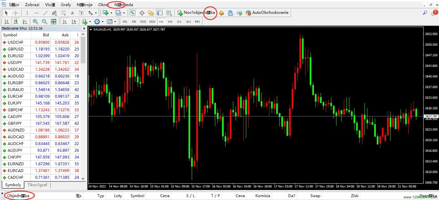Select the USDCHF row
439x200 pixels.
[x=41, y=42]
